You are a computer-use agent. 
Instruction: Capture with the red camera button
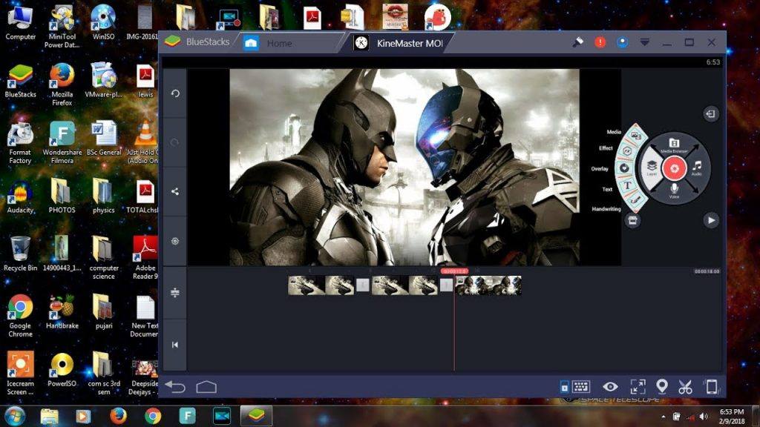(675, 168)
